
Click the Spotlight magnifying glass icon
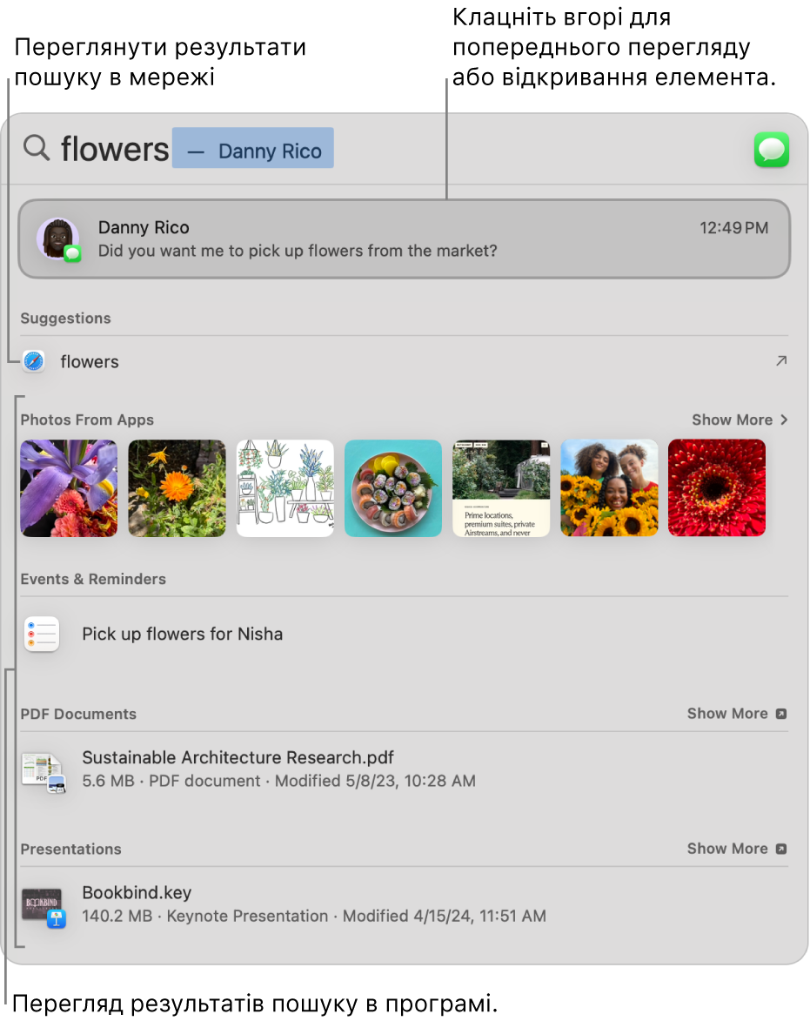coord(37,149)
